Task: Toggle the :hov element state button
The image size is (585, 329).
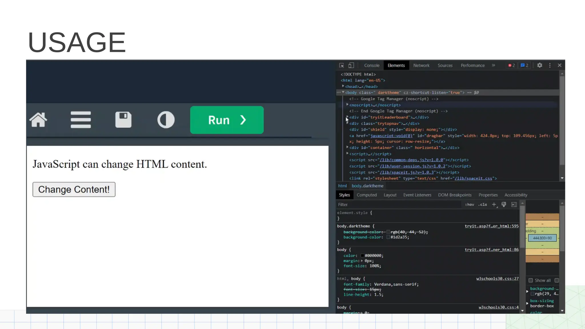Action: (x=470, y=204)
